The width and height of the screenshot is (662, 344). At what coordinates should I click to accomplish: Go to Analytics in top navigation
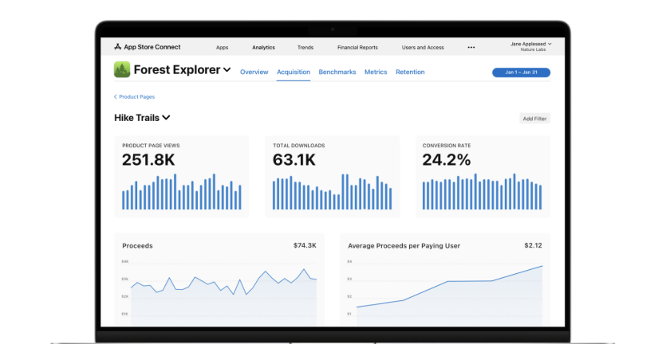(263, 48)
